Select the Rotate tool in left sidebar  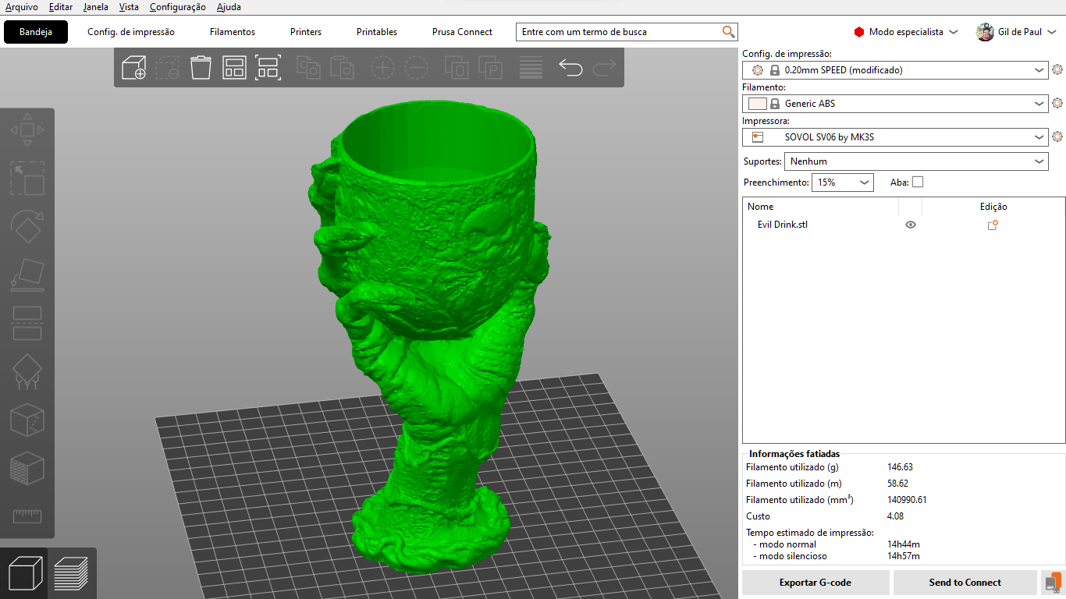tap(27, 227)
